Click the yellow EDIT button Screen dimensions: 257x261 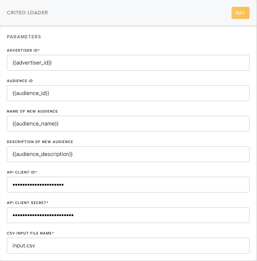coord(241,13)
